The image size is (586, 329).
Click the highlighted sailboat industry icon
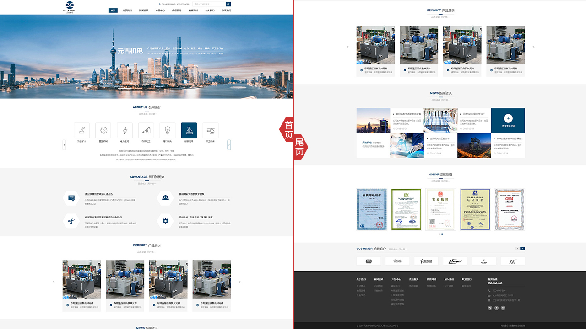(189, 130)
